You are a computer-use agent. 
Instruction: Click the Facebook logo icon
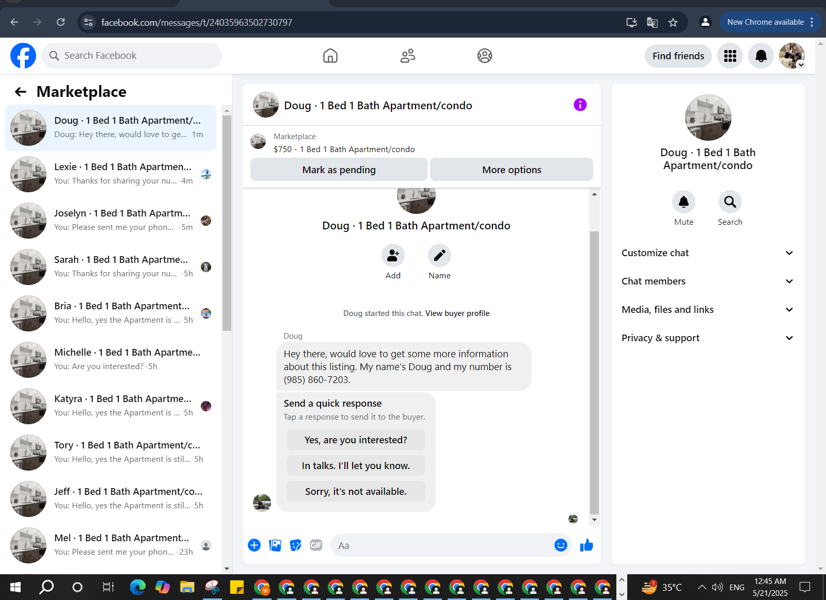click(23, 56)
